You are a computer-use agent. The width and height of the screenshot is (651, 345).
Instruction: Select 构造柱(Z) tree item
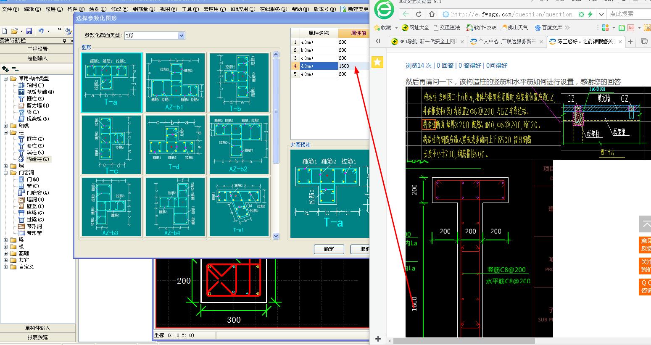pyautogui.click(x=38, y=159)
